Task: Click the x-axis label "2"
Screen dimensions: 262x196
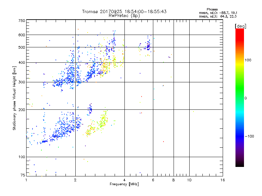Action: click(x=75, y=180)
